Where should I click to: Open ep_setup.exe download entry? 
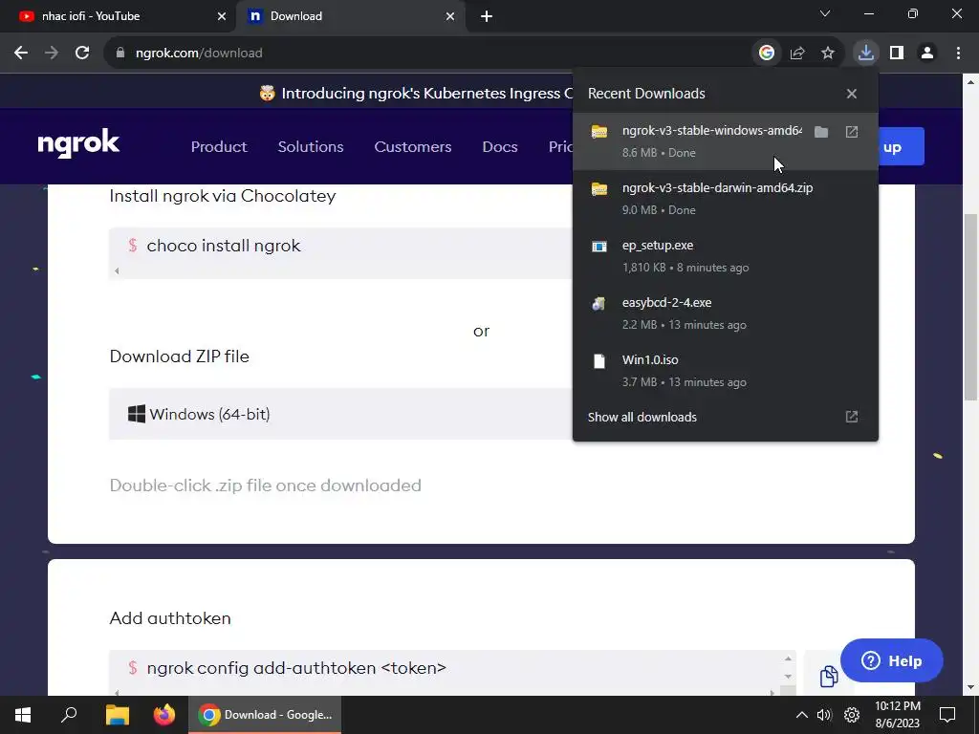[726, 256]
